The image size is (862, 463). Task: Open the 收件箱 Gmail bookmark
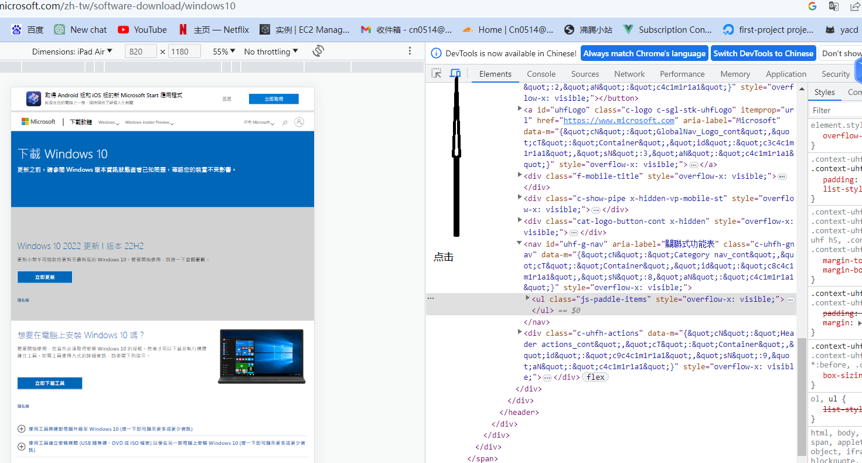coord(407,29)
